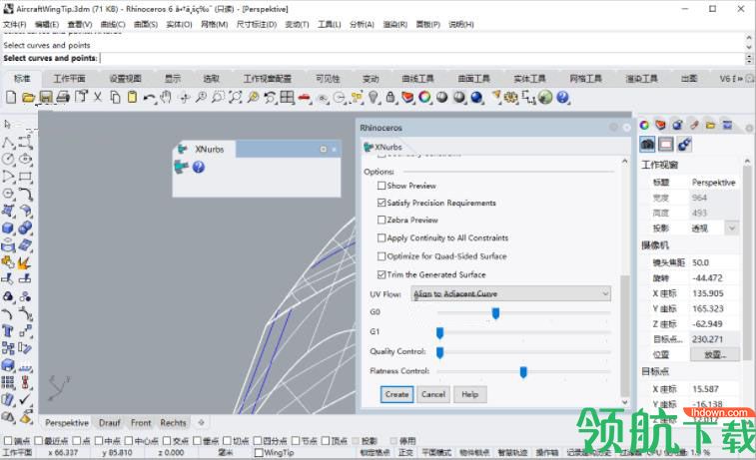Open the UV Flow dropdown

click(511, 293)
